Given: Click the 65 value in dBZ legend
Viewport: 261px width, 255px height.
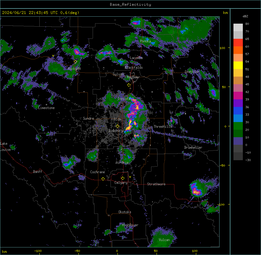Looking at the screenshot, I should (x=247, y=39).
